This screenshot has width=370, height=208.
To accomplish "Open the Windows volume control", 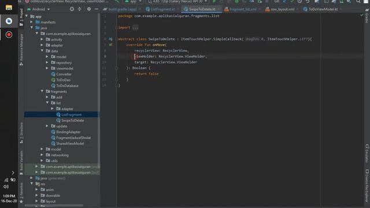I will click(6, 187).
